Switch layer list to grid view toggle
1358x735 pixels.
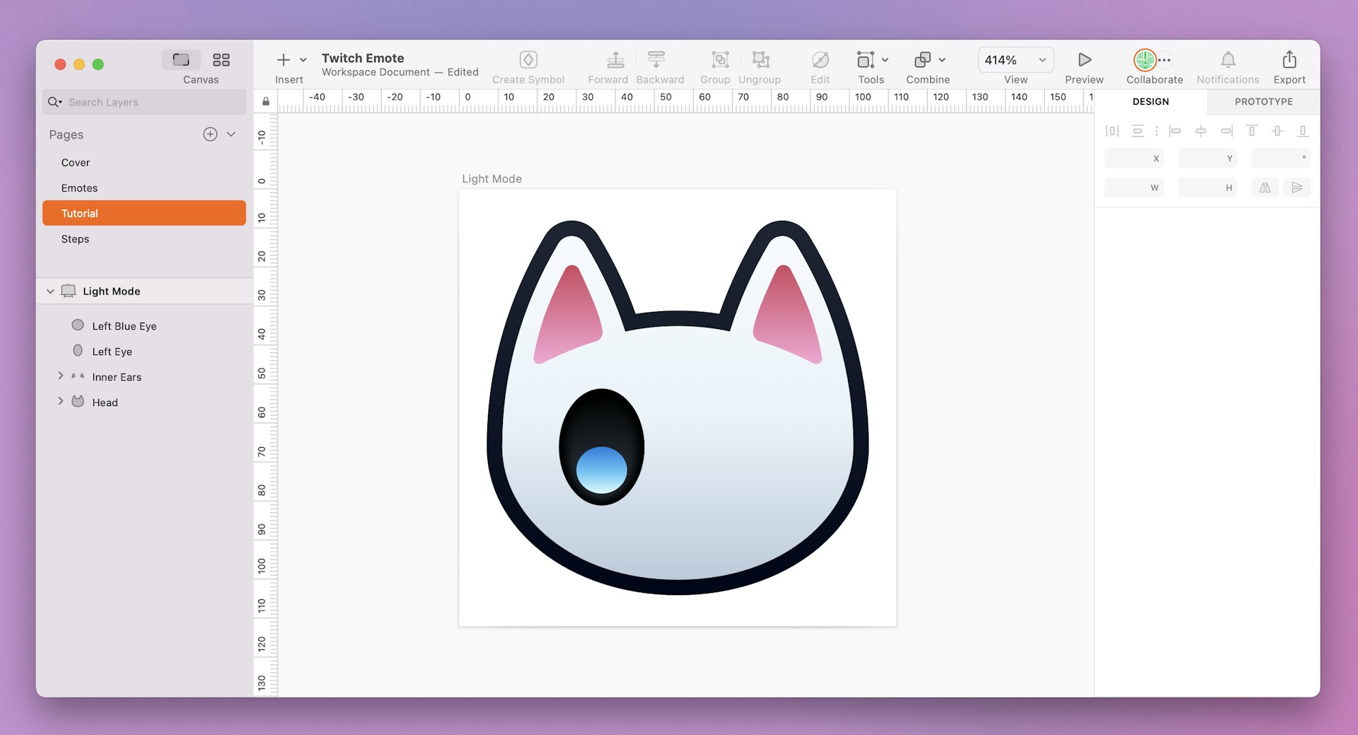coord(221,59)
